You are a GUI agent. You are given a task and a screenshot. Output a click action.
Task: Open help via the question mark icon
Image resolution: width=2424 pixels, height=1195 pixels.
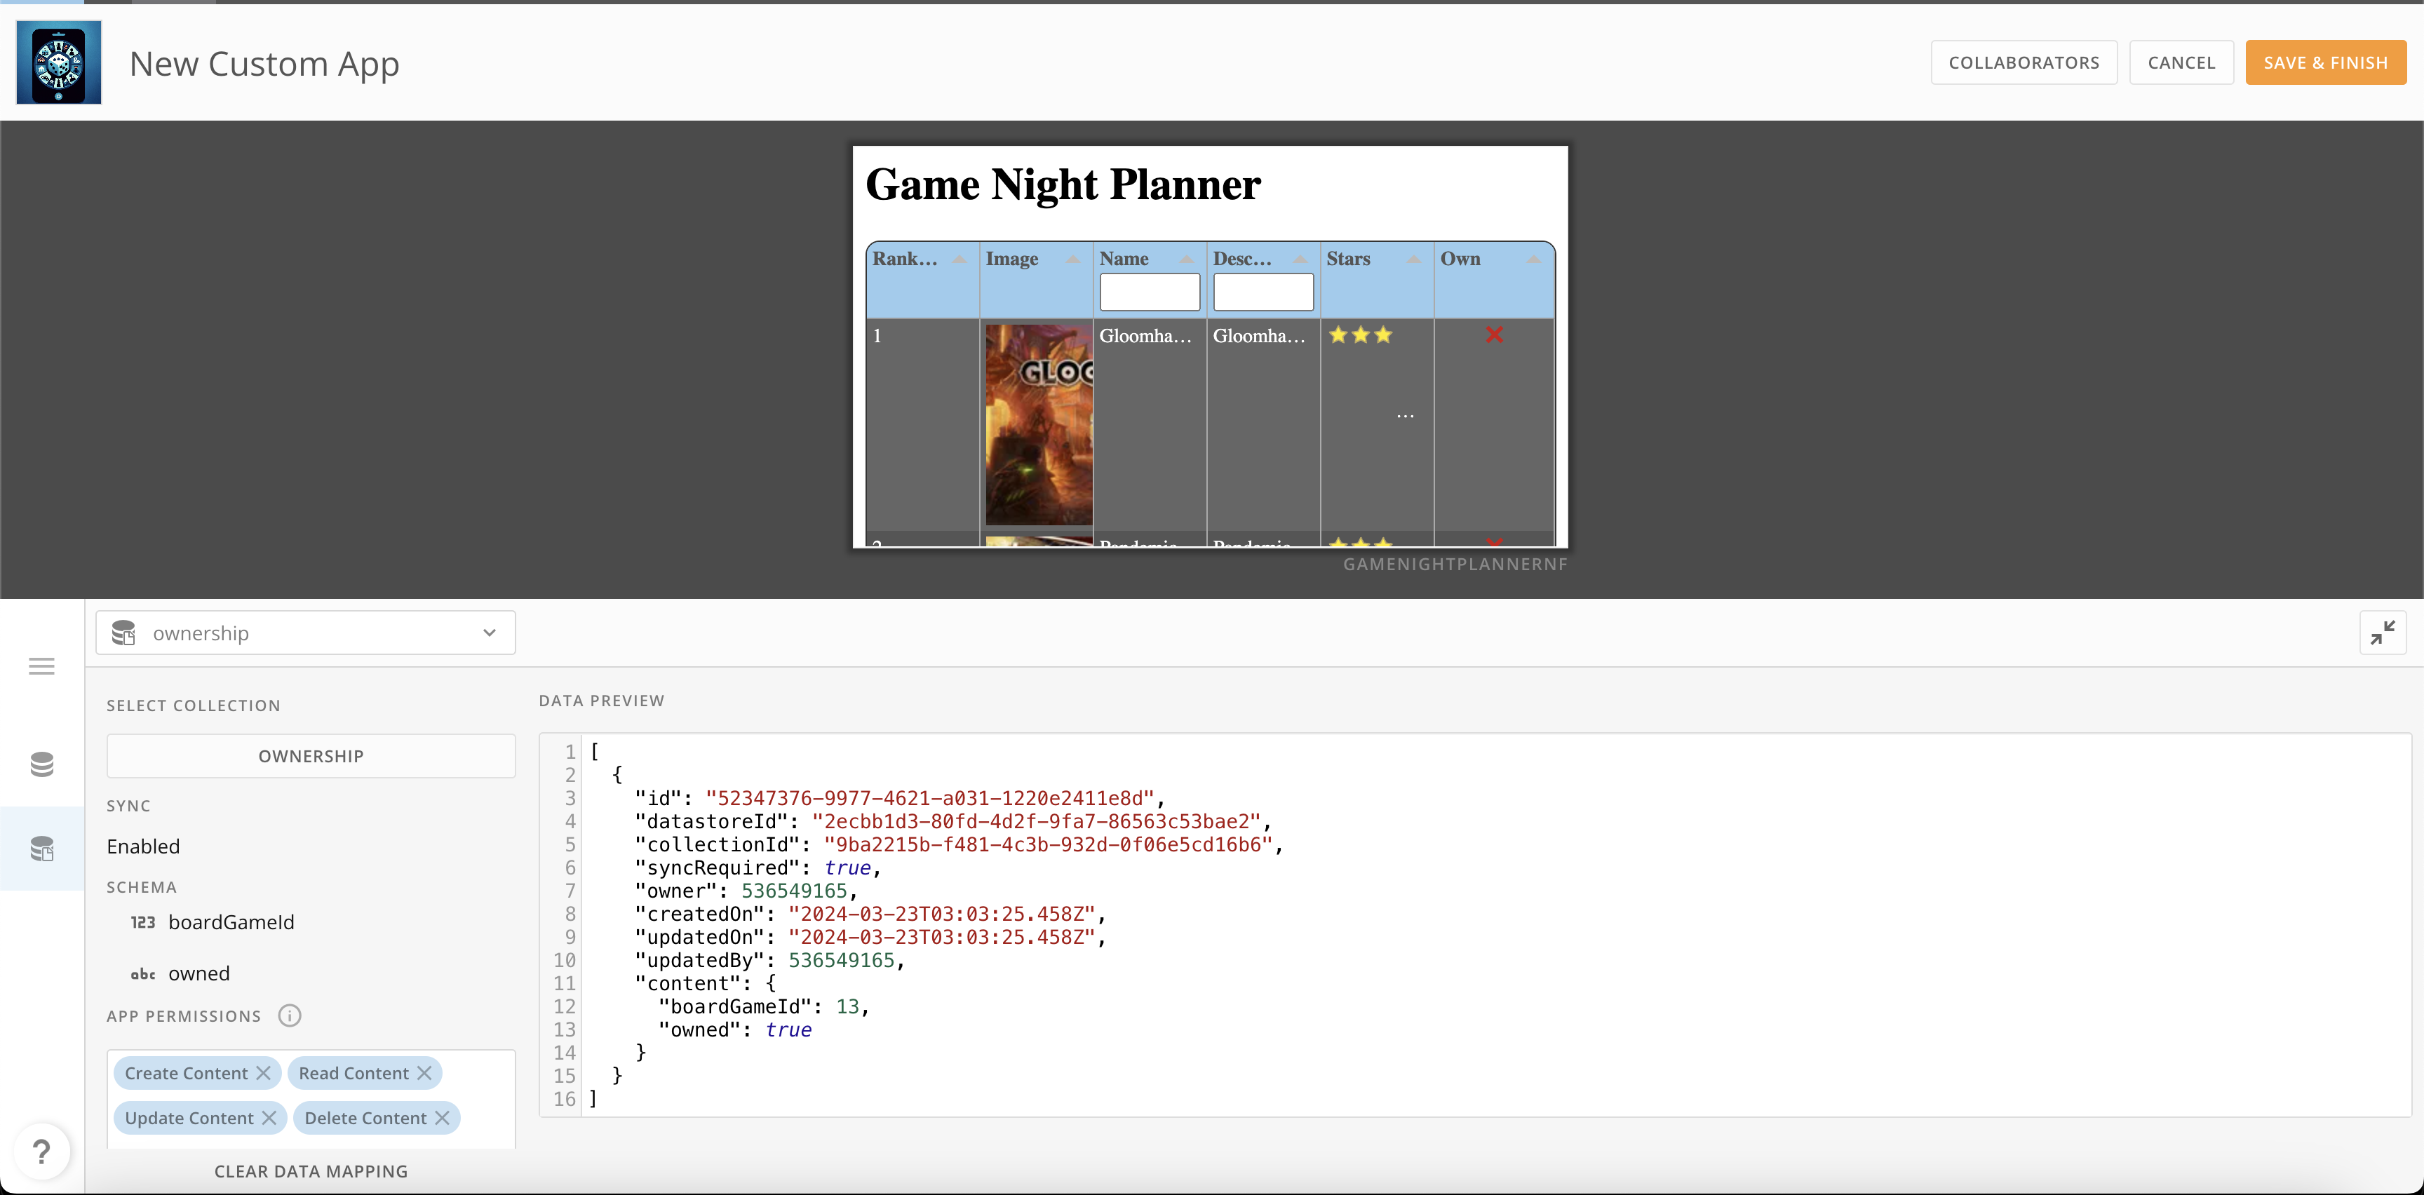(x=41, y=1151)
